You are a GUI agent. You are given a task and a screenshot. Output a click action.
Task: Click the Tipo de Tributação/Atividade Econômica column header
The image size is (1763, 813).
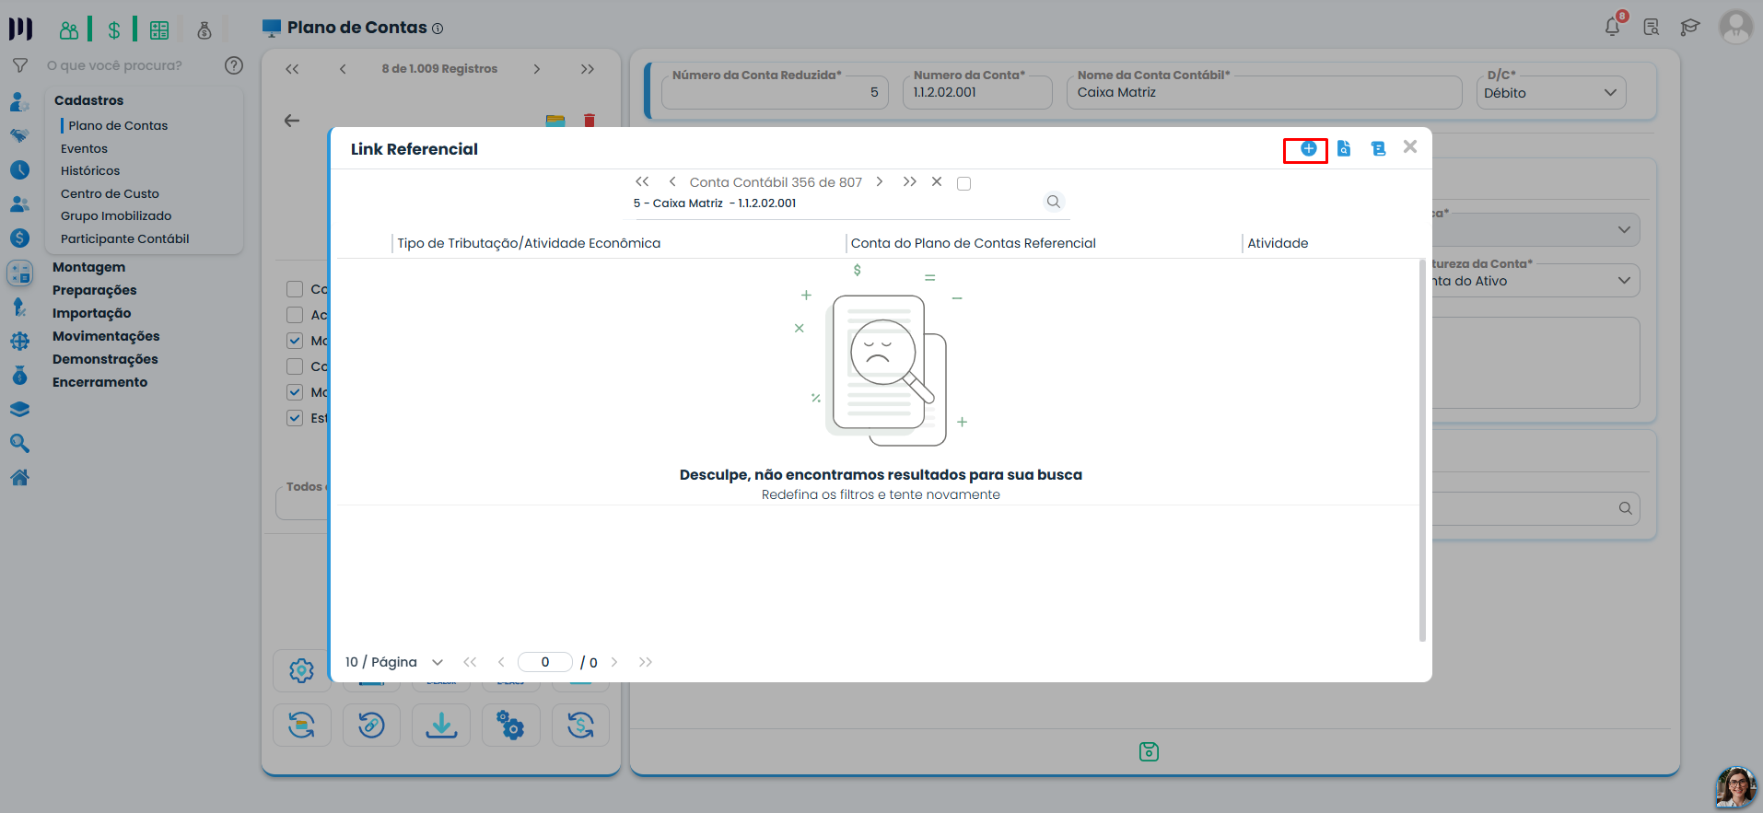pos(529,243)
